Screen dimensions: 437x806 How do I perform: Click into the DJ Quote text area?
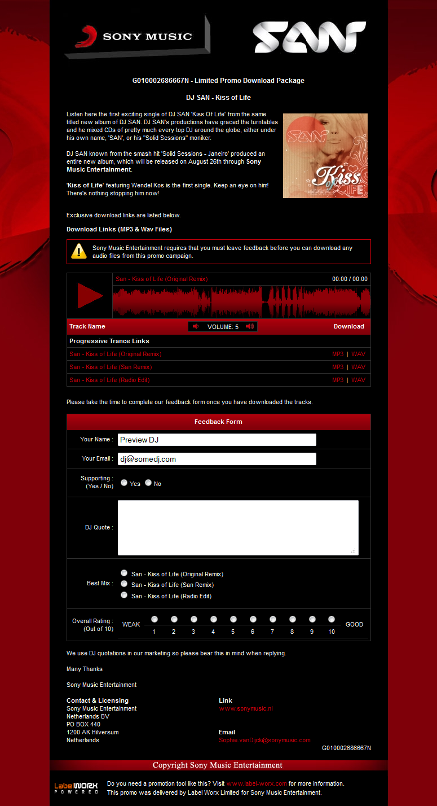[238, 528]
